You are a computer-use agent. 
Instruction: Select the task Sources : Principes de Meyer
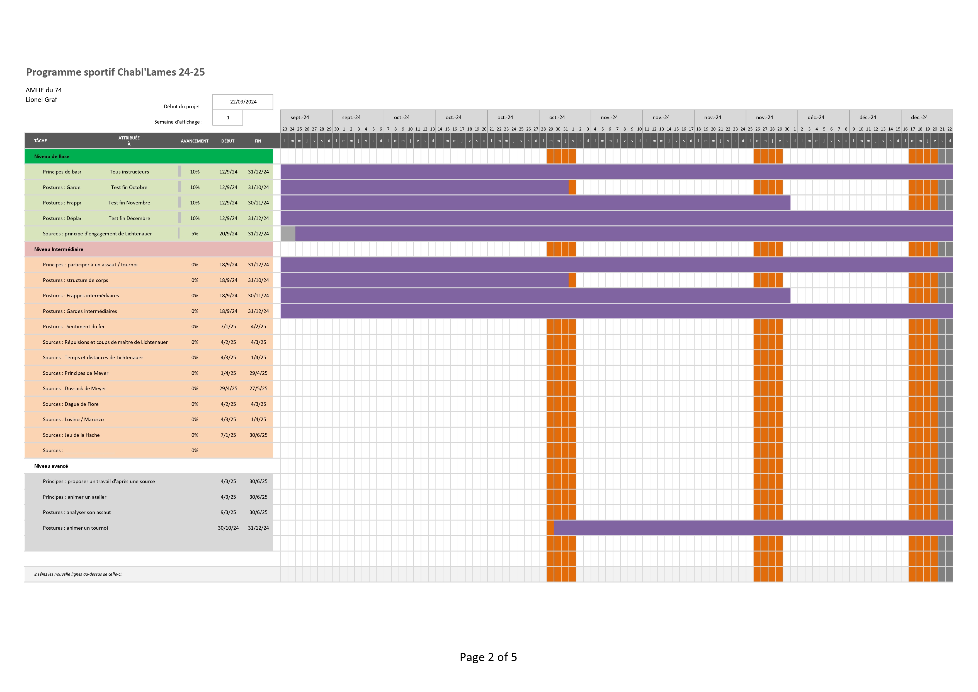76,373
